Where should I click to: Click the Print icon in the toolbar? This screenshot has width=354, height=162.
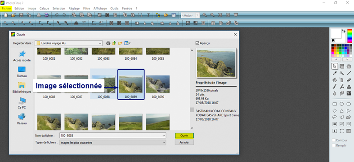[39, 15]
